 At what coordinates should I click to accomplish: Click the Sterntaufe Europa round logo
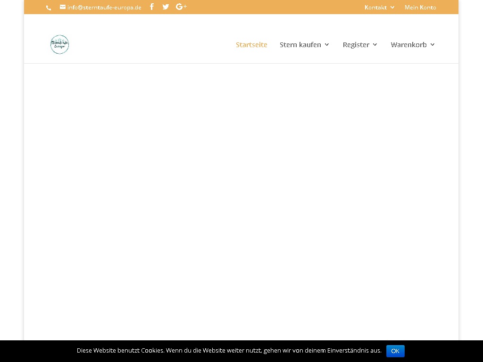(x=60, y=44)
